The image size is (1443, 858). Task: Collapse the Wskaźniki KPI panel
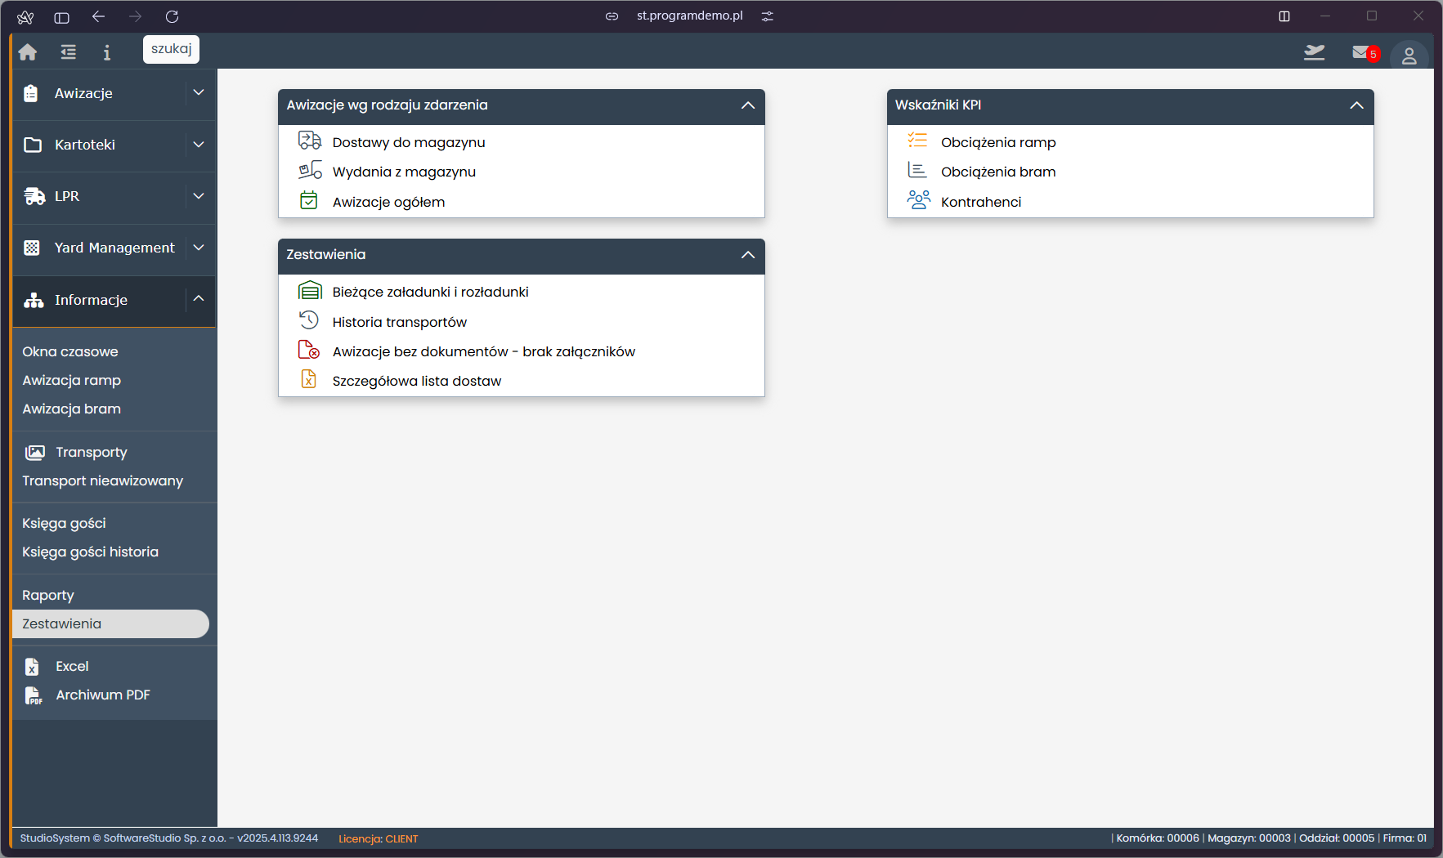(x=1356, y=105)
